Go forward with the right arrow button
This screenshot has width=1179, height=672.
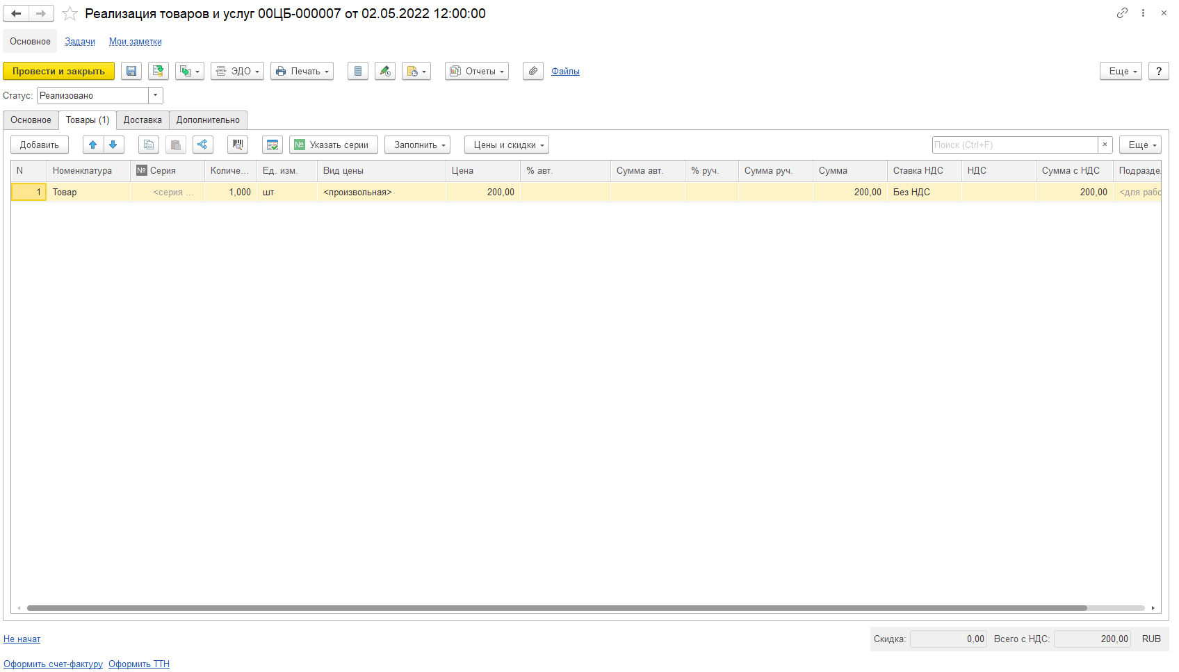click(41, 13)
